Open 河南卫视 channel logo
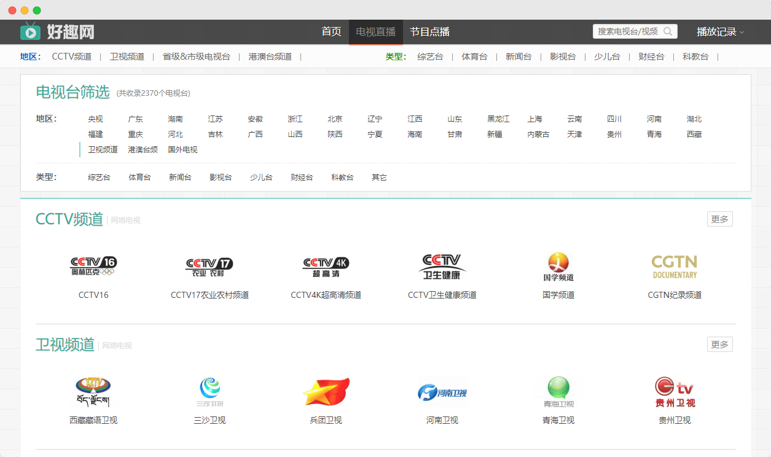This screenshot has height=457, width=771. pos(442,392)
